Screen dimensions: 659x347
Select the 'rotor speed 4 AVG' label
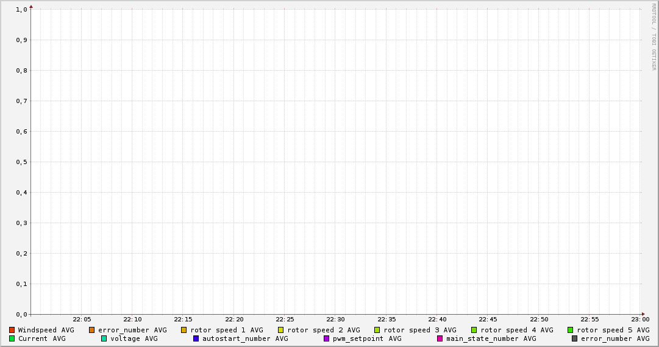[x=517, y=331]
